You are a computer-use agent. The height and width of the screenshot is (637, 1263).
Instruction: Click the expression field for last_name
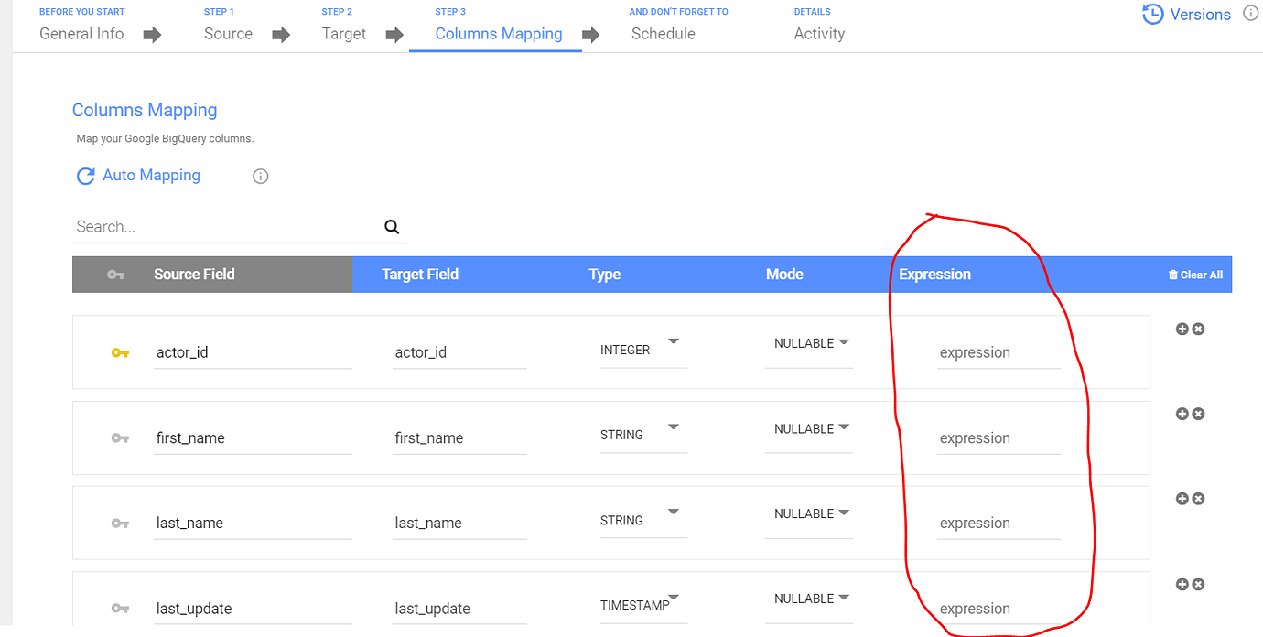click(999, 524)
